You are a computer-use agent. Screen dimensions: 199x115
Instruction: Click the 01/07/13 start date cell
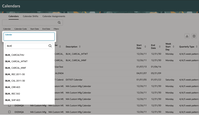pos(142,67)
